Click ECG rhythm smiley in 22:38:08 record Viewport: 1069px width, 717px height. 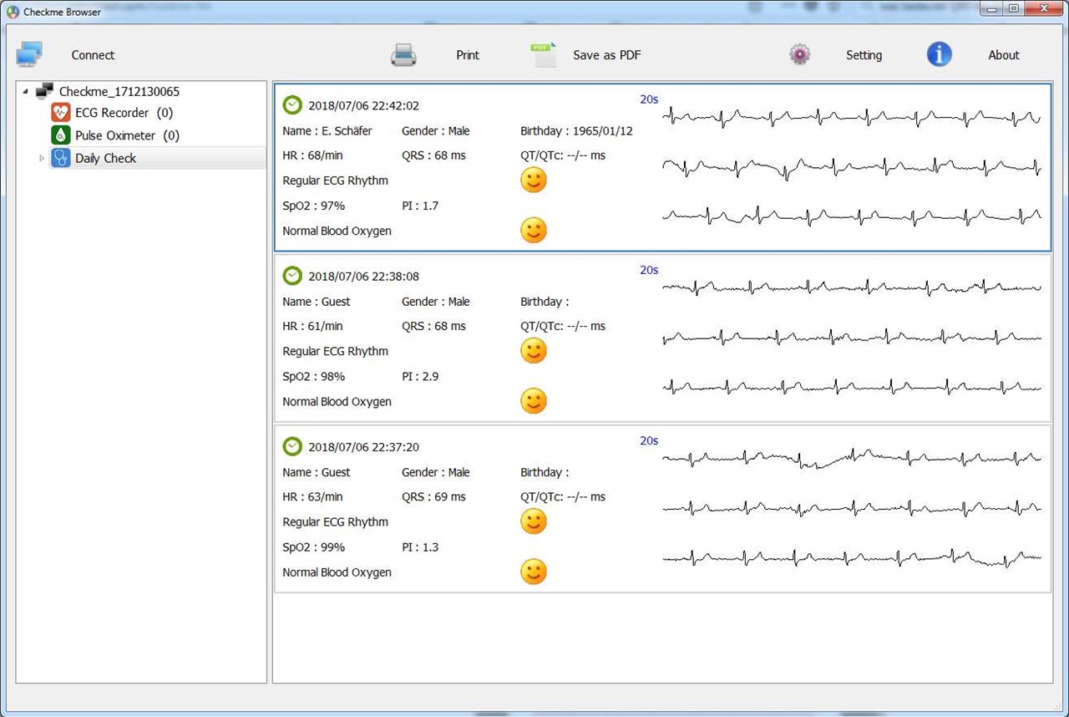(x=534, y=350)
